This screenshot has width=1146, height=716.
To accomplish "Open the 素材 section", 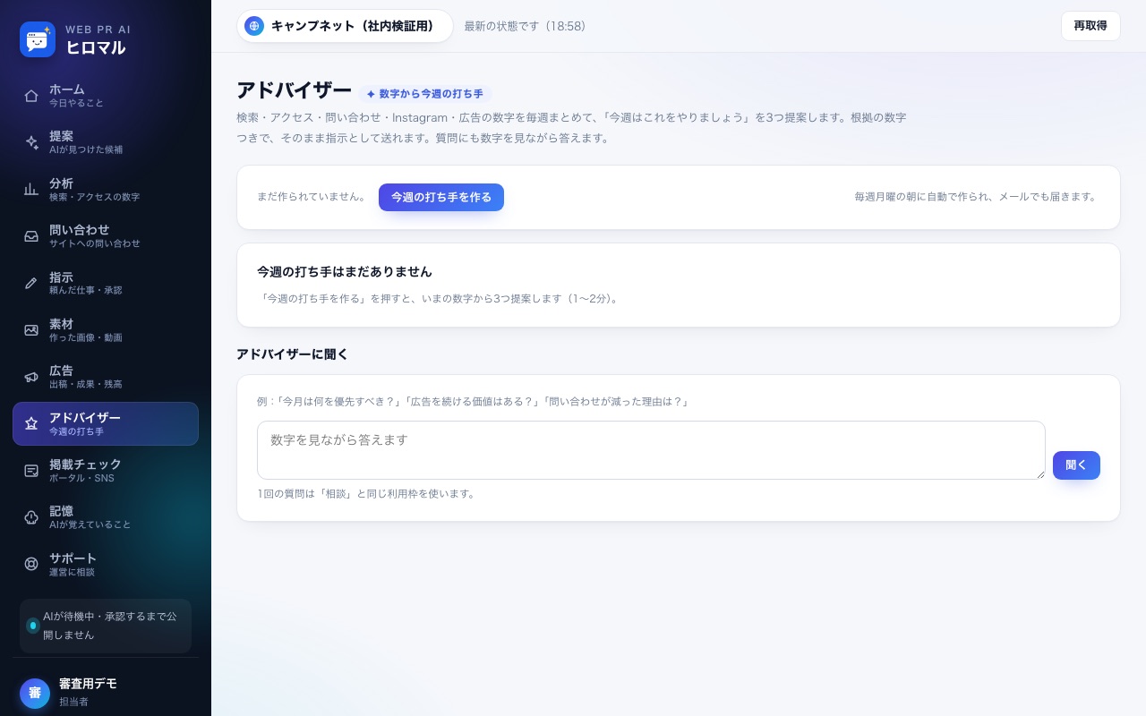I will click(x=106, y=329).
